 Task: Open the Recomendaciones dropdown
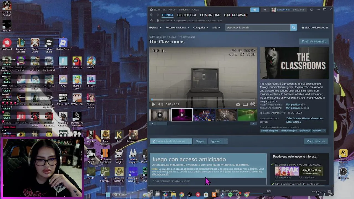[x=177, y=28]
